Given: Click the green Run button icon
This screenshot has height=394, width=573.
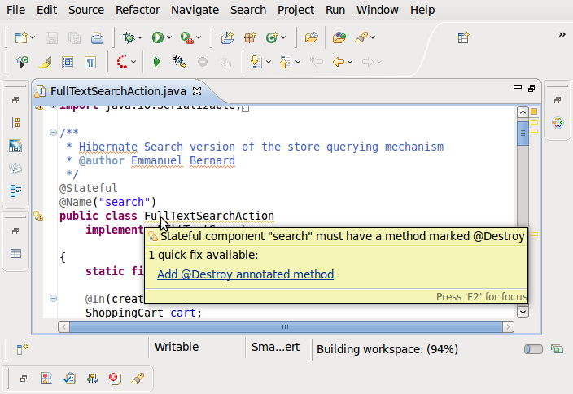Looking at the screenshot, I should (x=157, y=37).
